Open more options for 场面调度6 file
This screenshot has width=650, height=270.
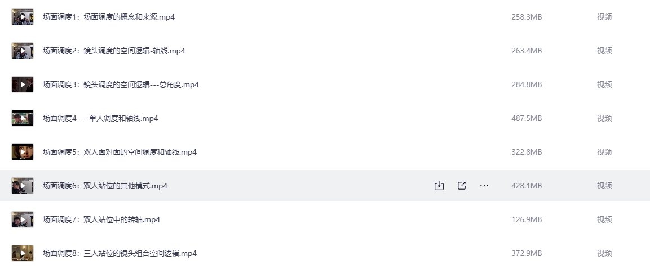(484, 186)
